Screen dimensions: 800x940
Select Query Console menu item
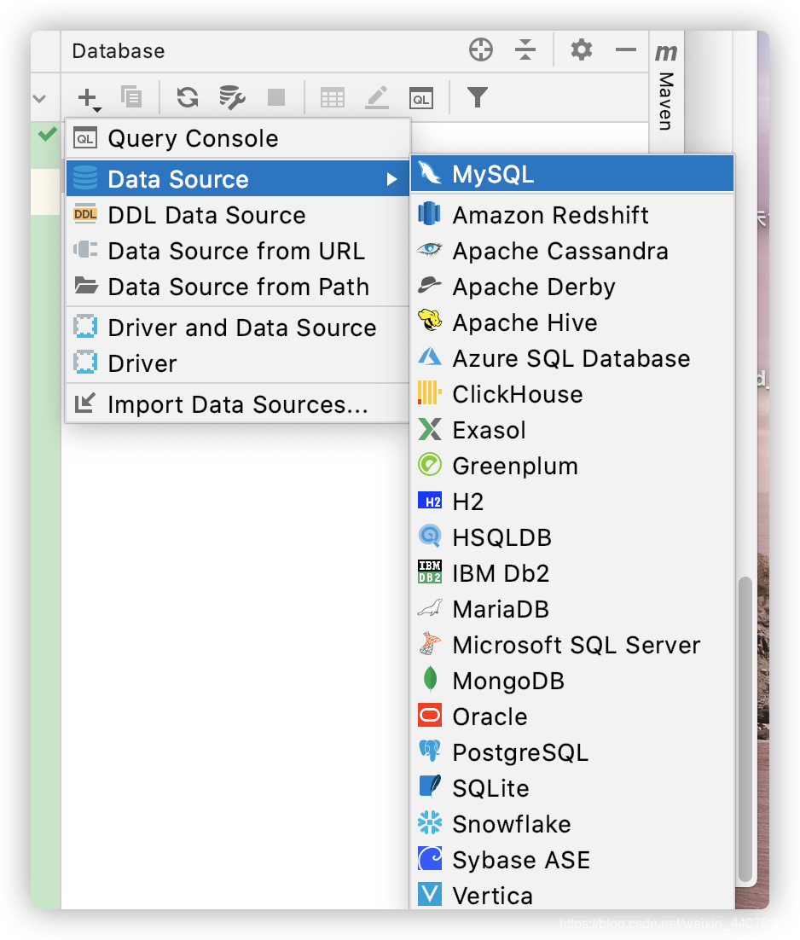(x=238, y=138)
